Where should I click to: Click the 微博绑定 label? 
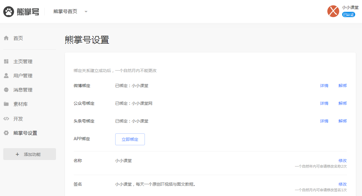[82, 86]
